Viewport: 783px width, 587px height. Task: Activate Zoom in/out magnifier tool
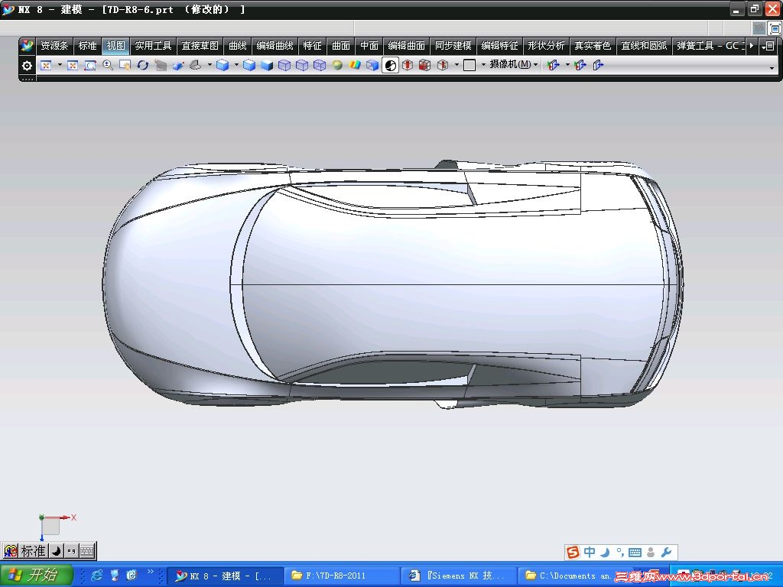click(x=107, y=66)
